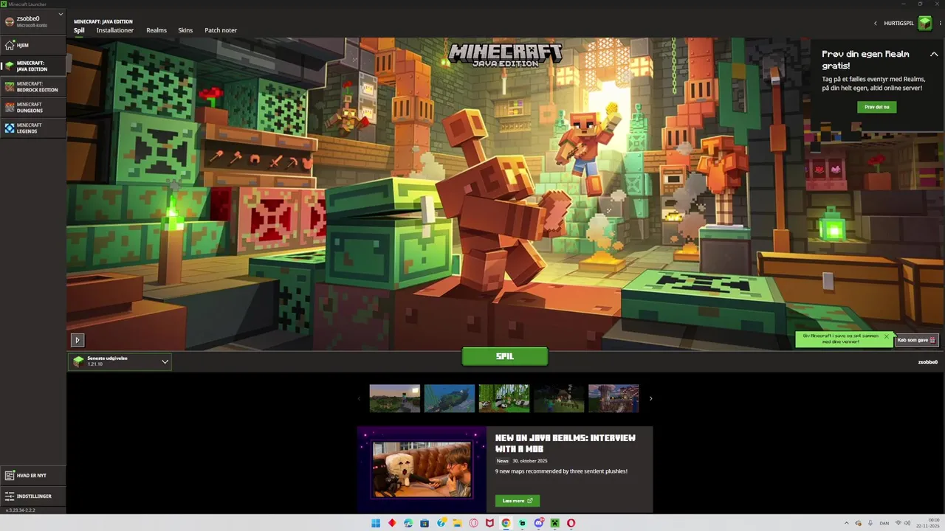Viewport: 945px width, 531px height.
Task: Open the Hurtigspil quick play panel
Action: point(899,24)
